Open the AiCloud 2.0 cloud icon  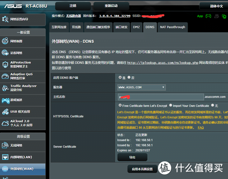pos(5,123)
